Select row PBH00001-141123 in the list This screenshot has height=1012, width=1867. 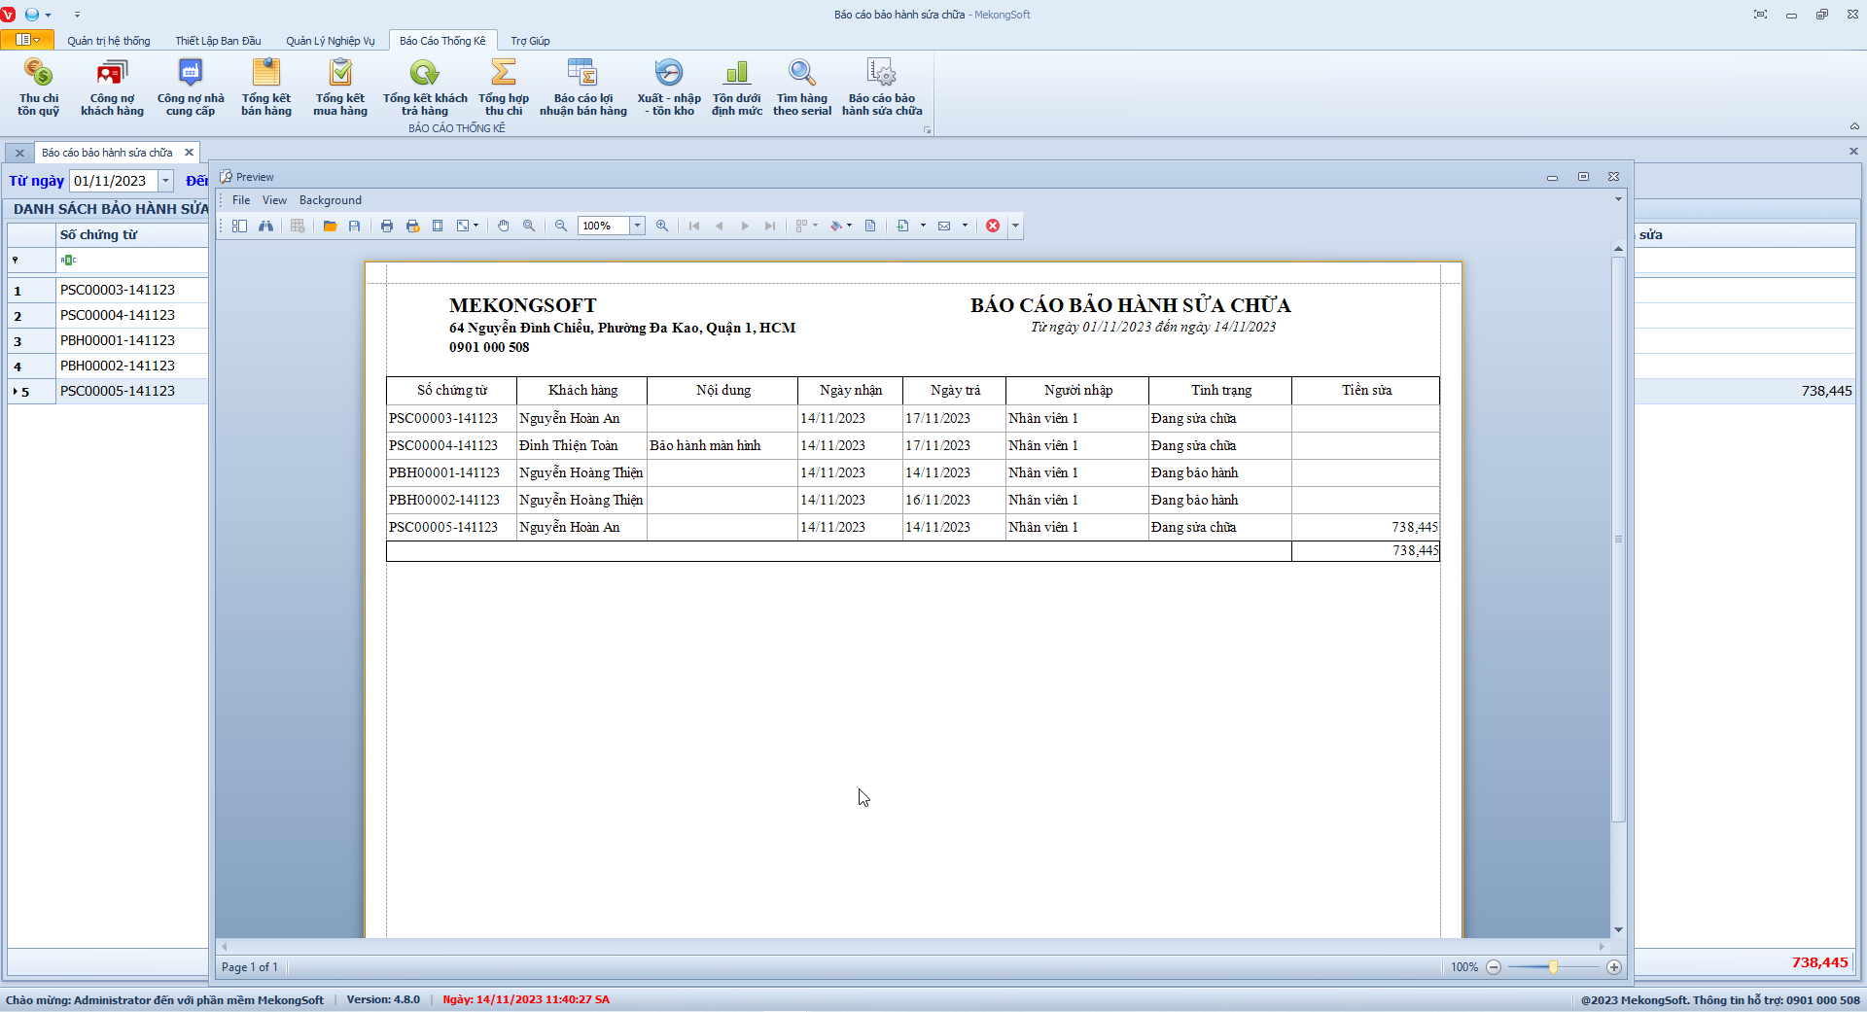click(118, 340)
